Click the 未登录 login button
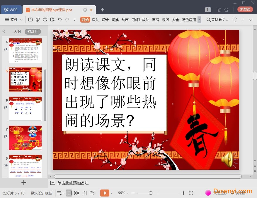257x198 pixels. [245, 9]
